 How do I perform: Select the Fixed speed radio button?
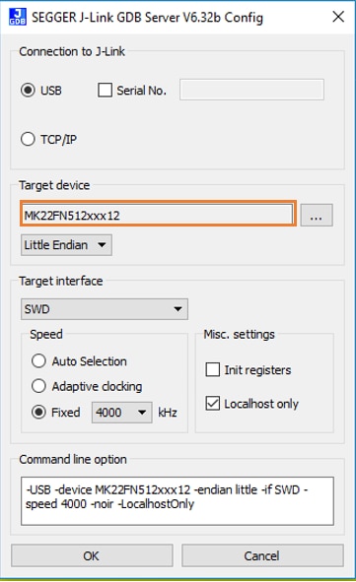point(38,412)
